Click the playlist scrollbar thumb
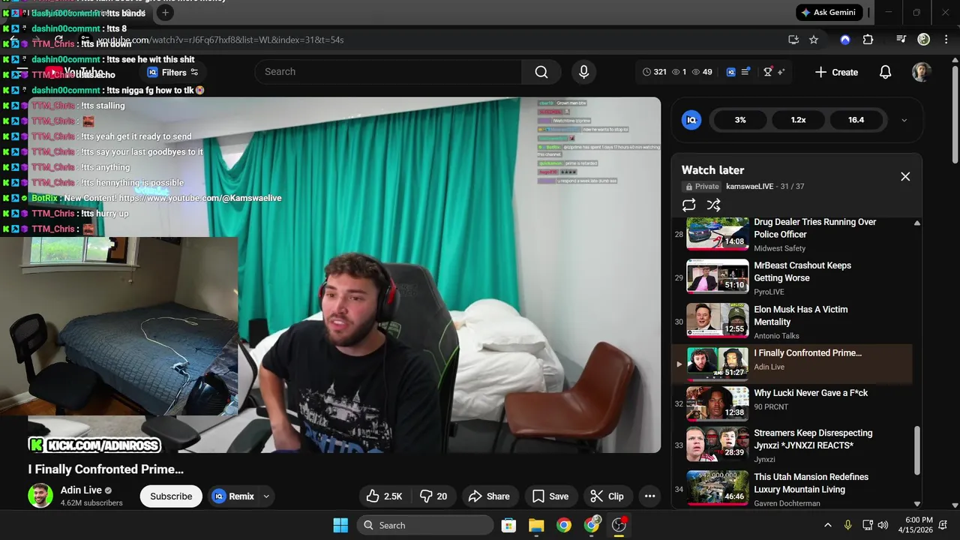Viewport: 960px width, 540px height. click(916, 450)
